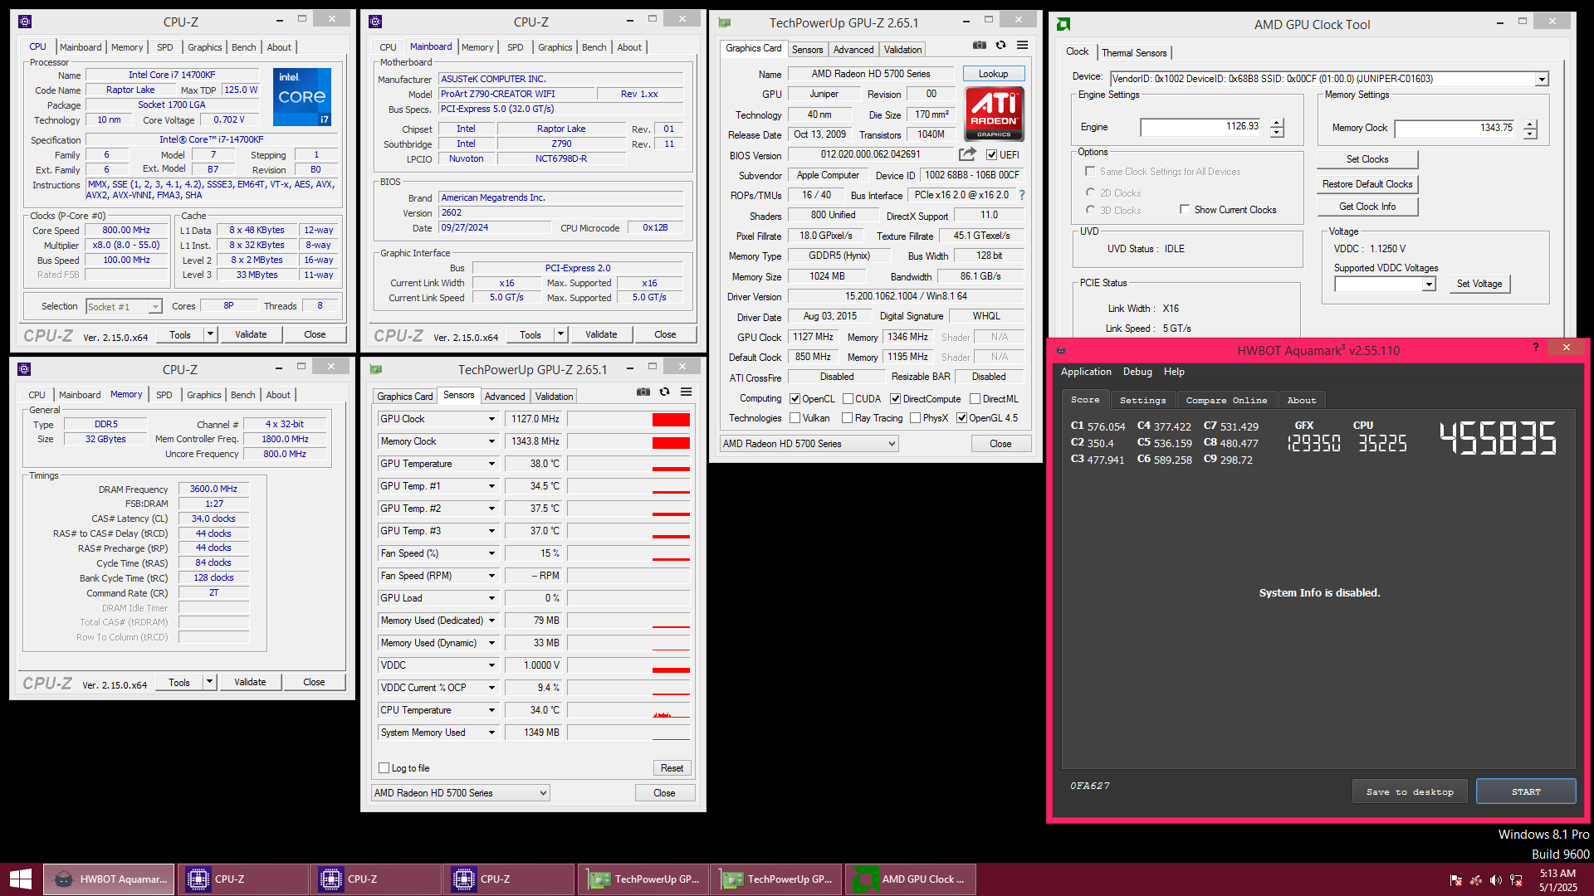
Task: Click START button in Aquamark
Action: point(1526,791)
